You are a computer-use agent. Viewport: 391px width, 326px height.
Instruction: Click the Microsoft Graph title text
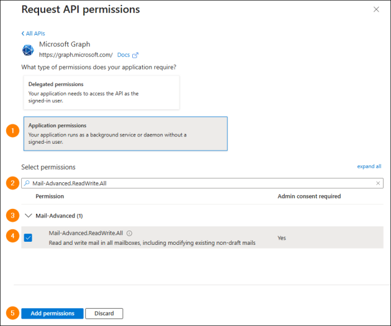click(x=65, y=44)
